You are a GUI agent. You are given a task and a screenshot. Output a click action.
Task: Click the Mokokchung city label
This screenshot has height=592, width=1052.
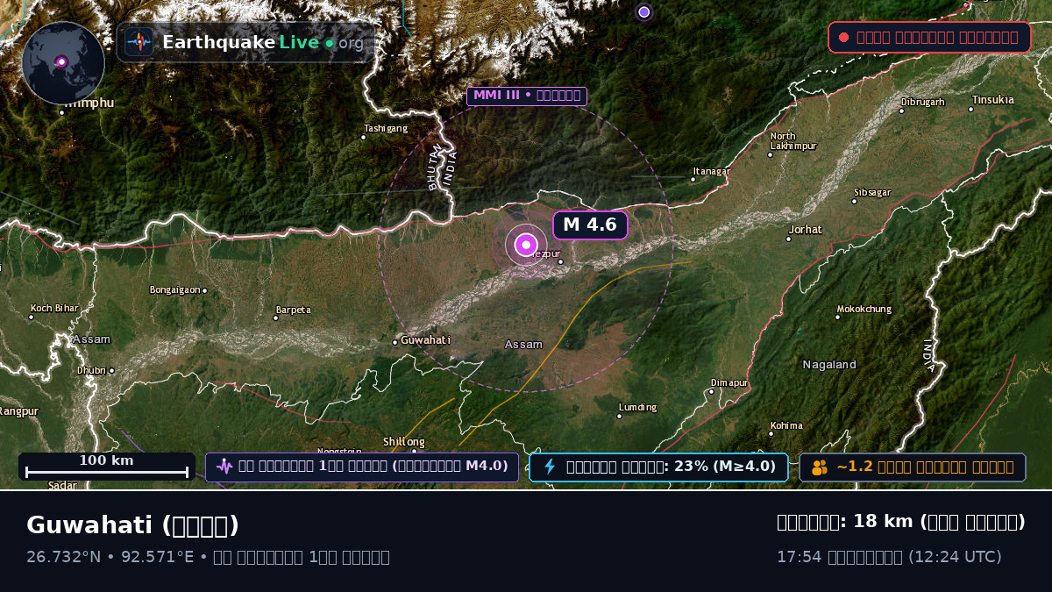click(864, 309)
